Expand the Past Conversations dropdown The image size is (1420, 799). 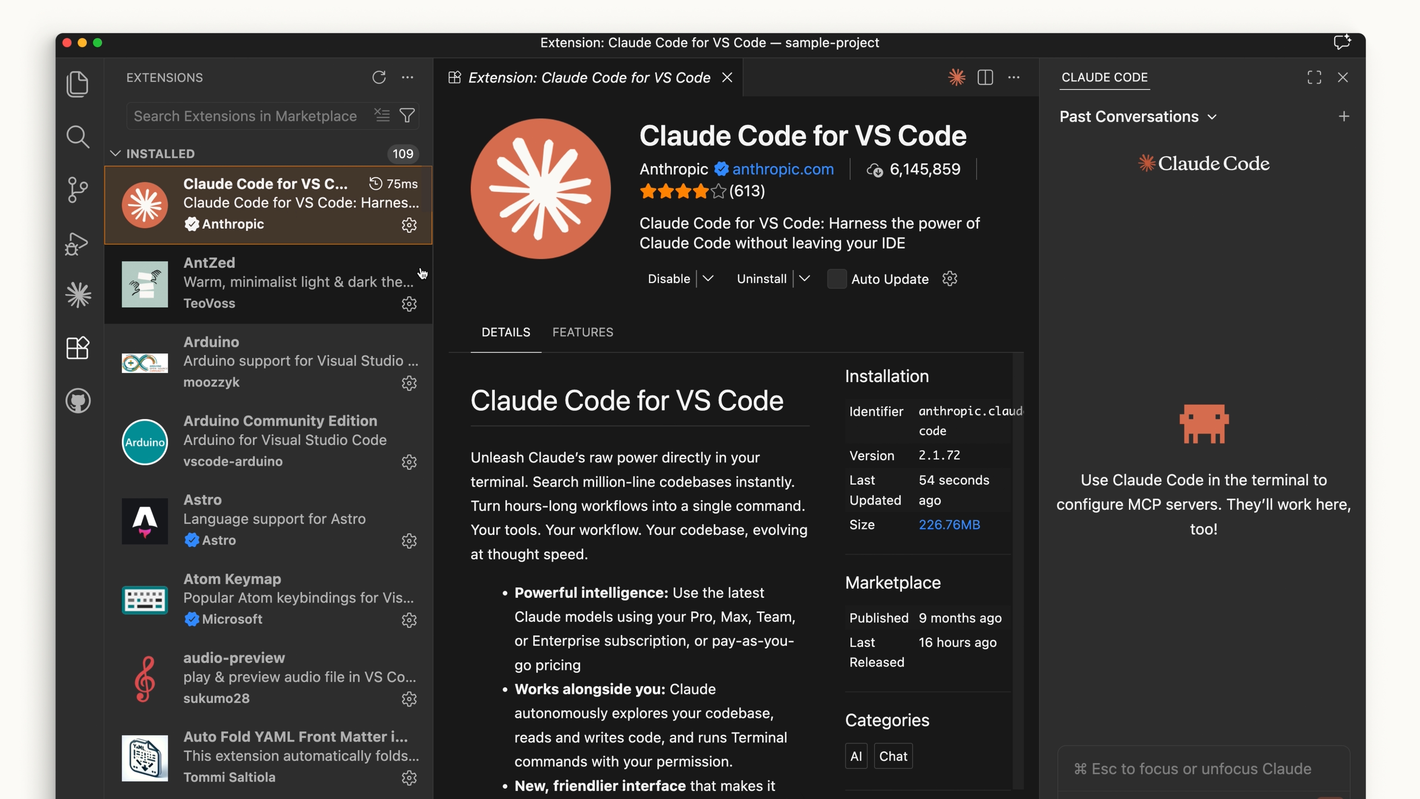[x=1212, y=117]
